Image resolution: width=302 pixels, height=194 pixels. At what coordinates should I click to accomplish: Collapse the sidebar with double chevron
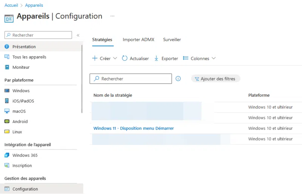click(78, 35)
